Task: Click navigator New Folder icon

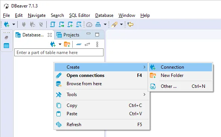Action: [x=67, y=44]
